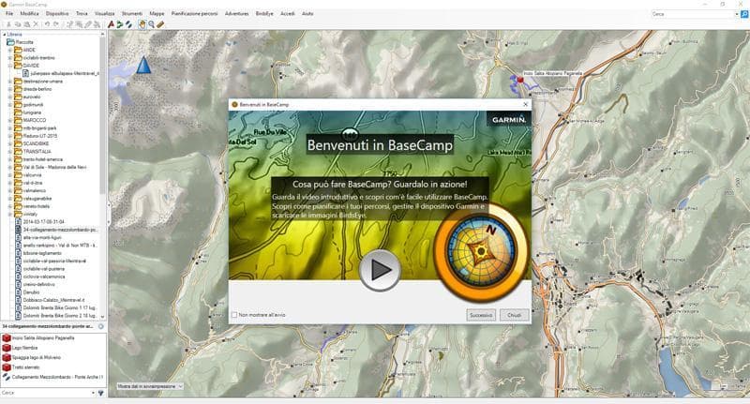Screen dimensions: 750x404
Task: Select 'Val di Sole - Madonna della Nevi' folder
Action: [x=54, y=168]
